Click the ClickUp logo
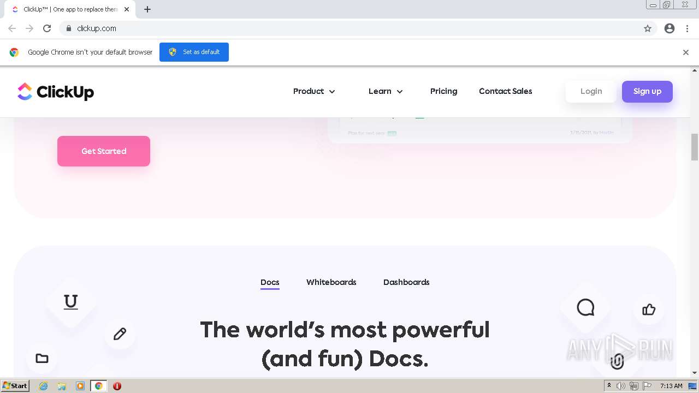The image size is (699, 393). coord(56,92)
